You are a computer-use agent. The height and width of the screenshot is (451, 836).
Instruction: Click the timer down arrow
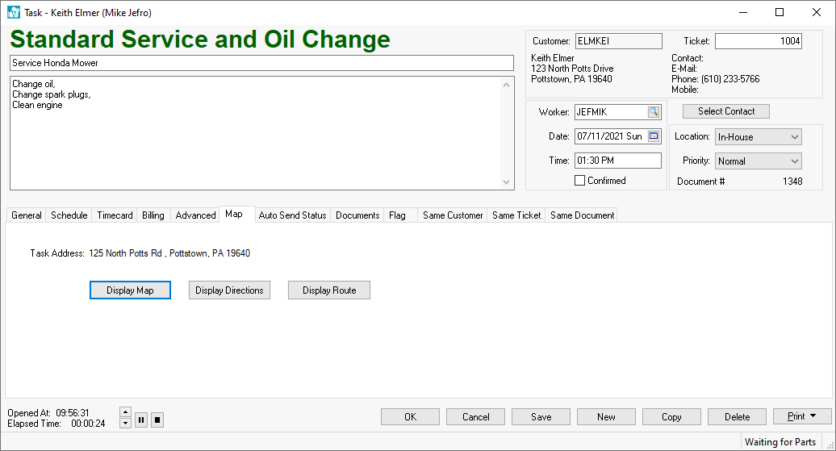coord(125,424)
